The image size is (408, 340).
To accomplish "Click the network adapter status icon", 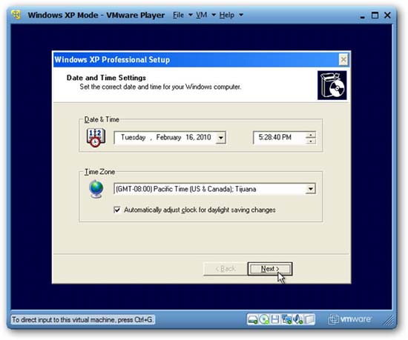I will pyautogui.click(x=287, y=319).
